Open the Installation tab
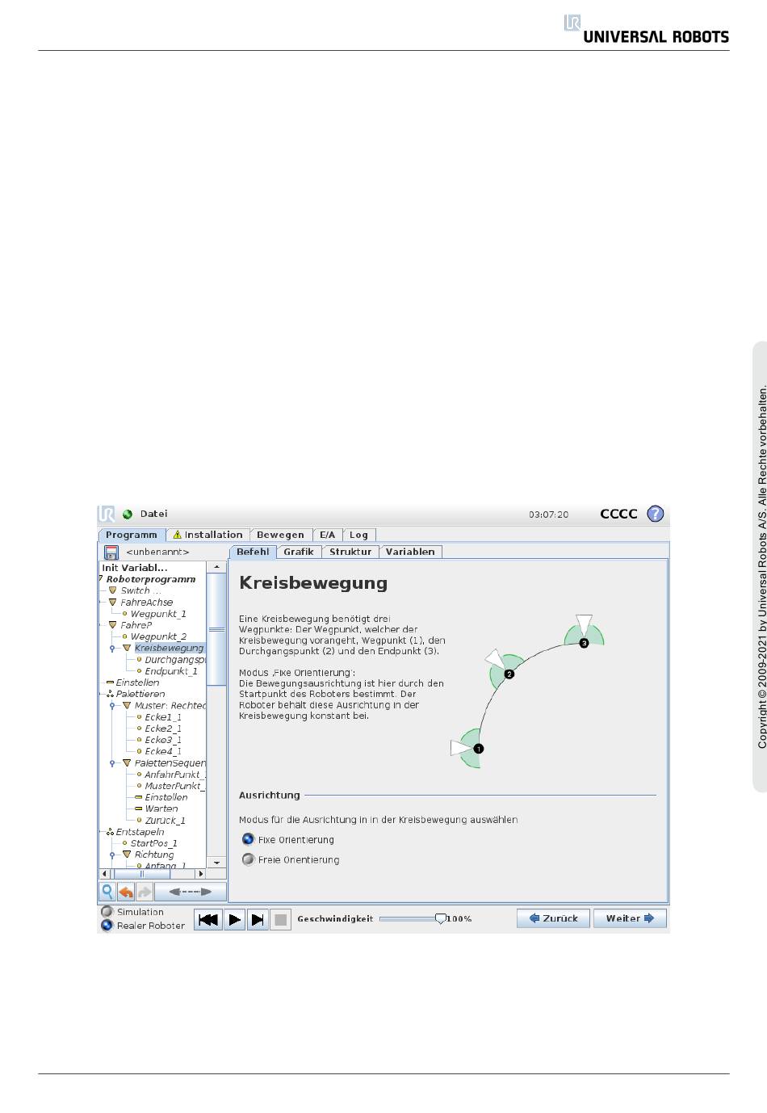Screen dimensions: 767x1113 [207, 535]
